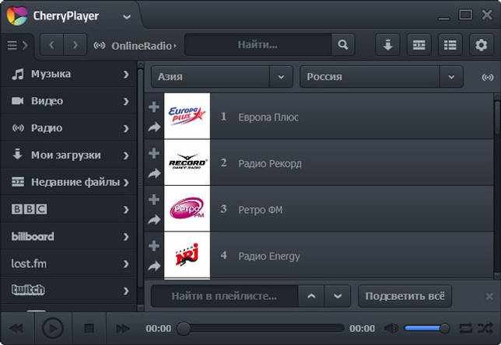Select the Радио Рекорд station name
Viewport: 501px width, 345px height.
tap(270, 164)
